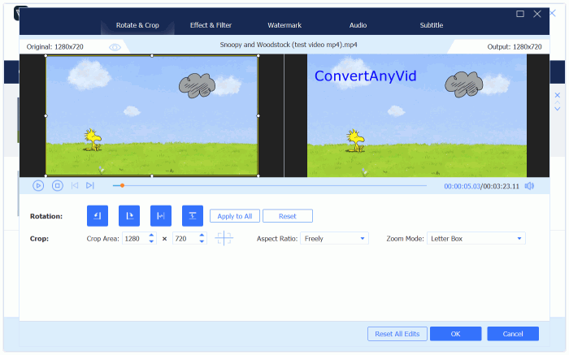The width and height of the screenshot is (569, 355).
Task: Click the Original: 1280x720 label
Action: click(x=54, y=47)
